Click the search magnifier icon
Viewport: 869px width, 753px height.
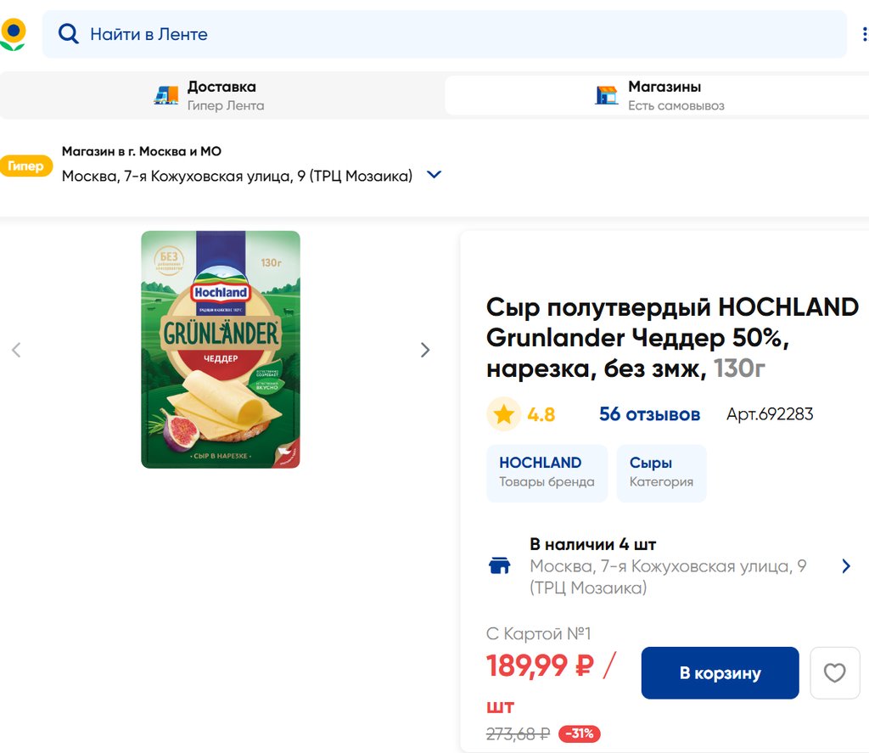pyautogui.click(x=68, y=34)
